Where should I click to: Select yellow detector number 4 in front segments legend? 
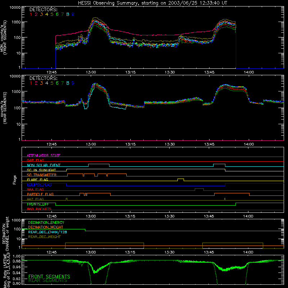47,14
